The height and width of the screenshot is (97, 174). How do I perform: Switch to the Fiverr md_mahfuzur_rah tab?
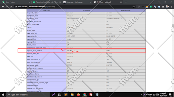[47, 2]
